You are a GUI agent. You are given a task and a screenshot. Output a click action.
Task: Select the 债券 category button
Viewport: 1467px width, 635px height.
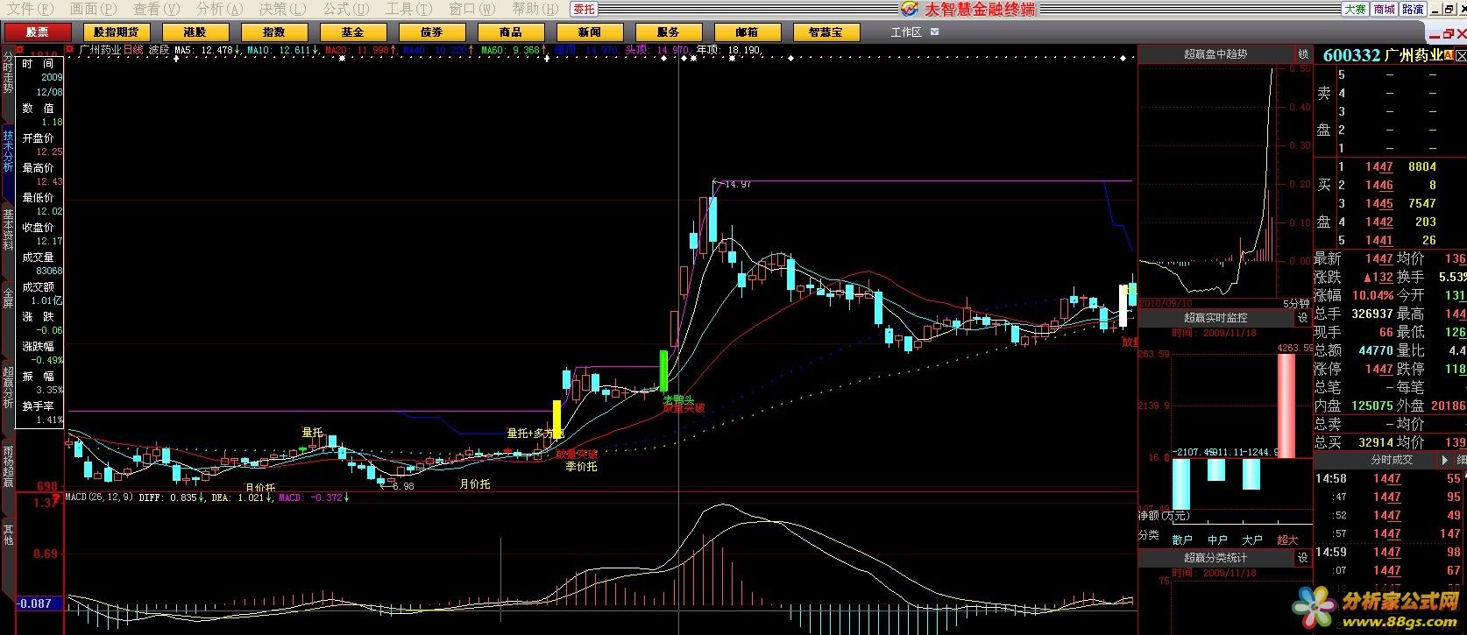pyautogui.click(x=432, y=32)
